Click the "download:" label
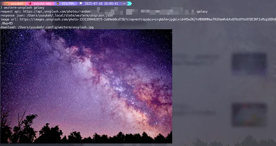Screen dimensions: 276x146 click(8, 27)
